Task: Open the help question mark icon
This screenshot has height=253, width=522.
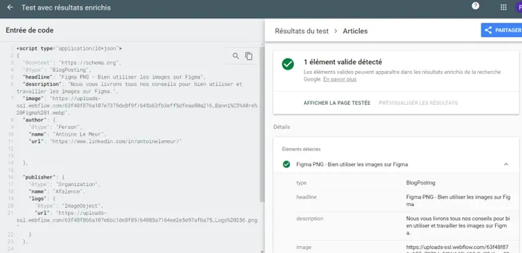Action: pyautogui.click(x=475, y=6)
